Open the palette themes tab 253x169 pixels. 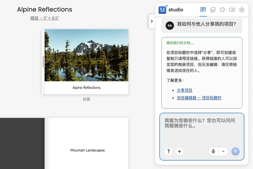(x=222, y=10)
